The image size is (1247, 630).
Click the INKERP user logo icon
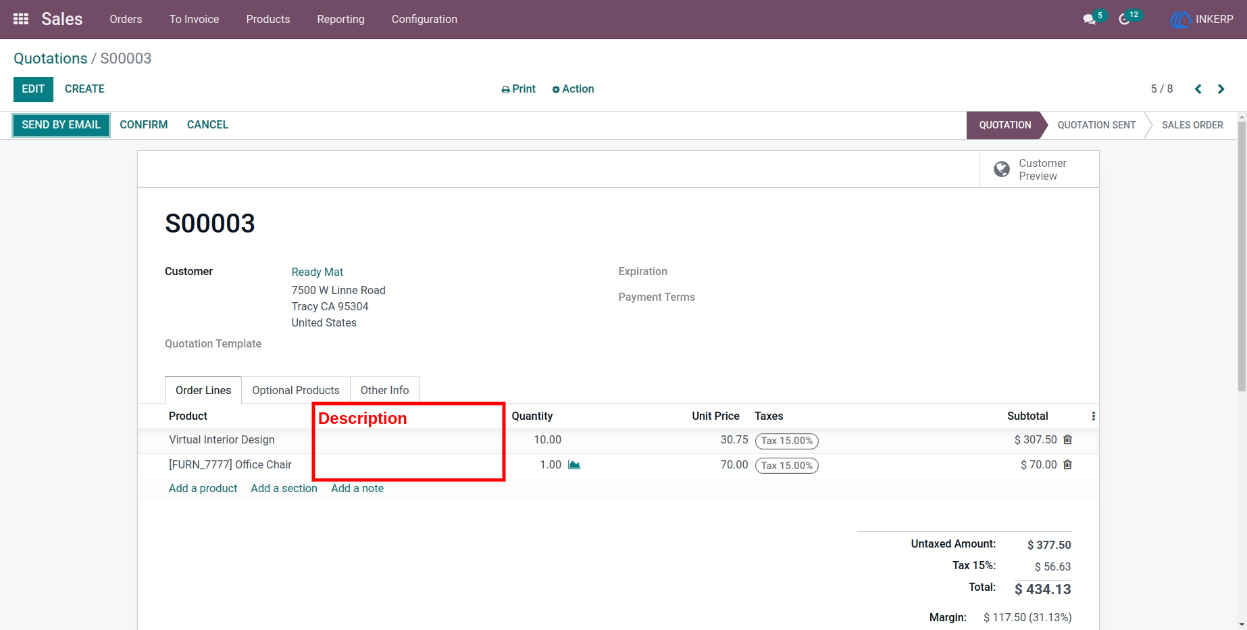pos(1180,20)
